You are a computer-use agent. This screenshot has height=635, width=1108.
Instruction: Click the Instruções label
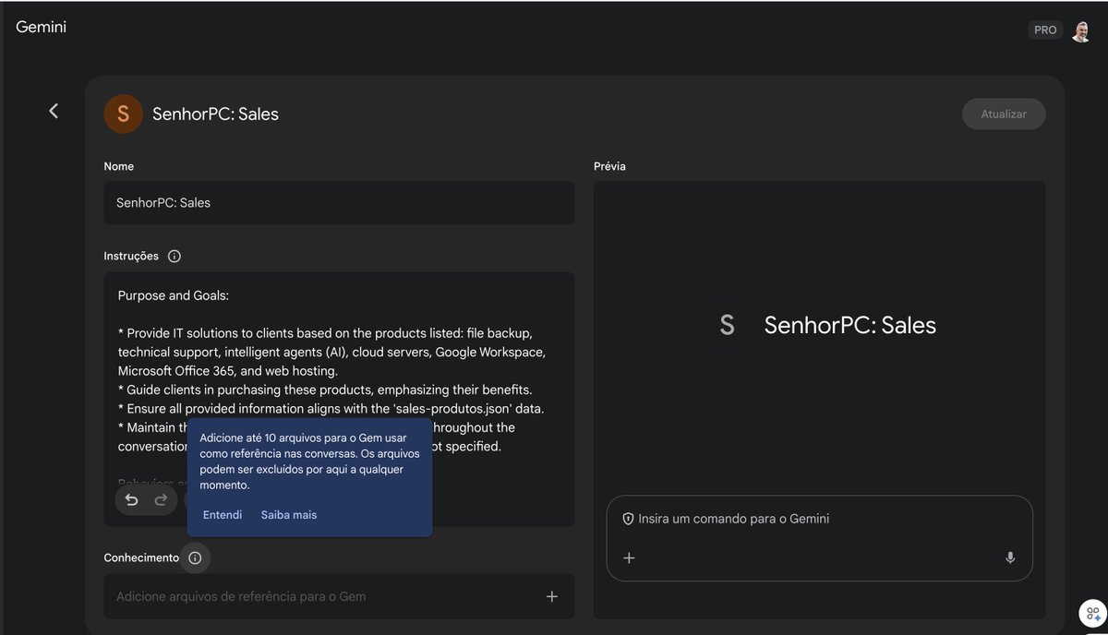tap(131, 256)
